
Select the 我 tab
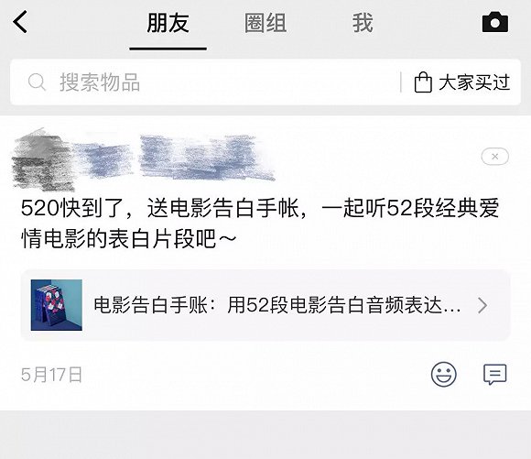pos(363,23)
